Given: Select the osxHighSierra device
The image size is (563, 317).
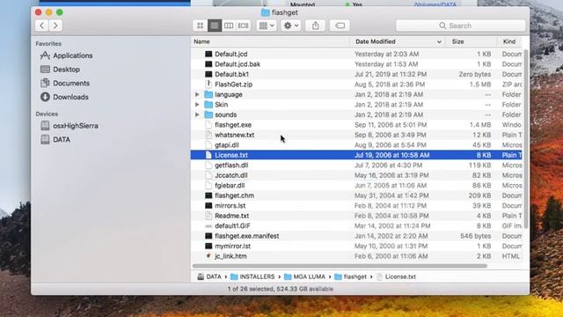Looking at the screenshot, I should 69,126.
